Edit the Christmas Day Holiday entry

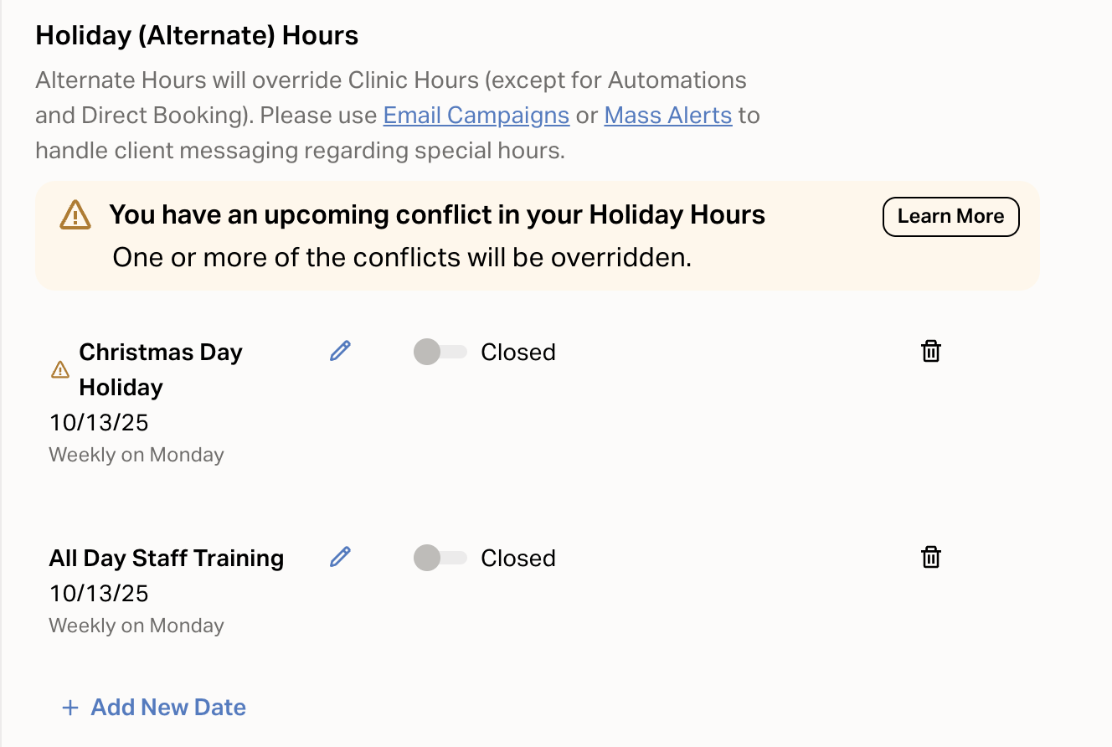tap(340, 351)
